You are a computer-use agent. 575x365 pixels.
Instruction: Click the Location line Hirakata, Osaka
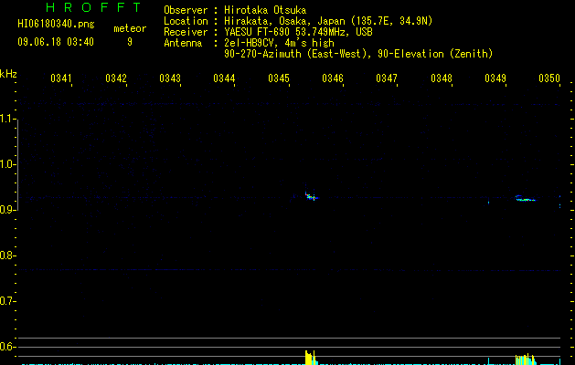coord(298,21)
